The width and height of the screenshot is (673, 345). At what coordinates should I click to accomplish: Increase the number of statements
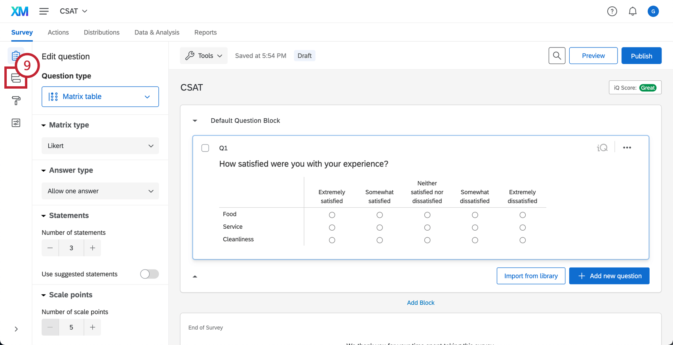(x=92, y=248)
